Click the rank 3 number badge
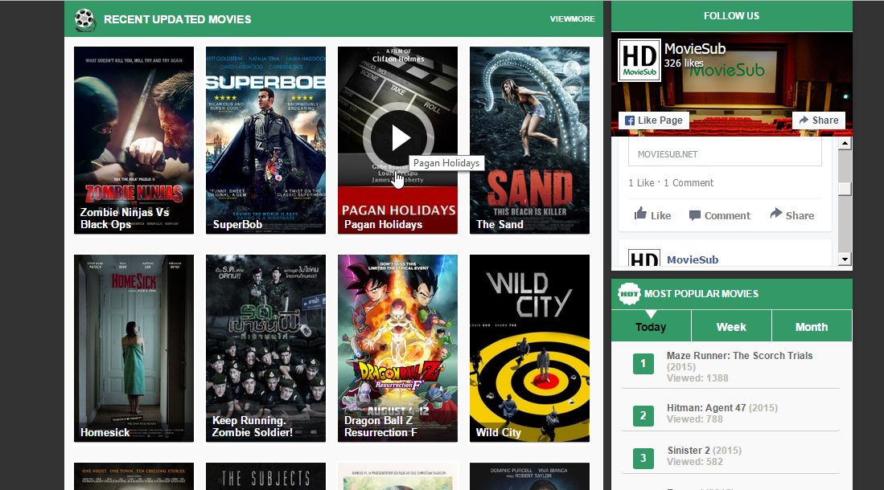Image resolution: width=884 pixels, height=490 pixels. (643, 459)
